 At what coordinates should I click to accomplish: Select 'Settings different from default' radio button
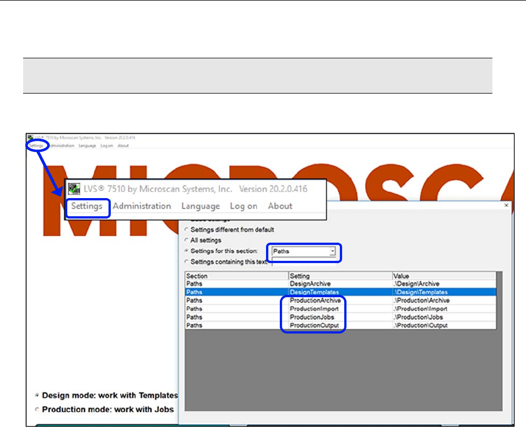click(x=187, y=229)
